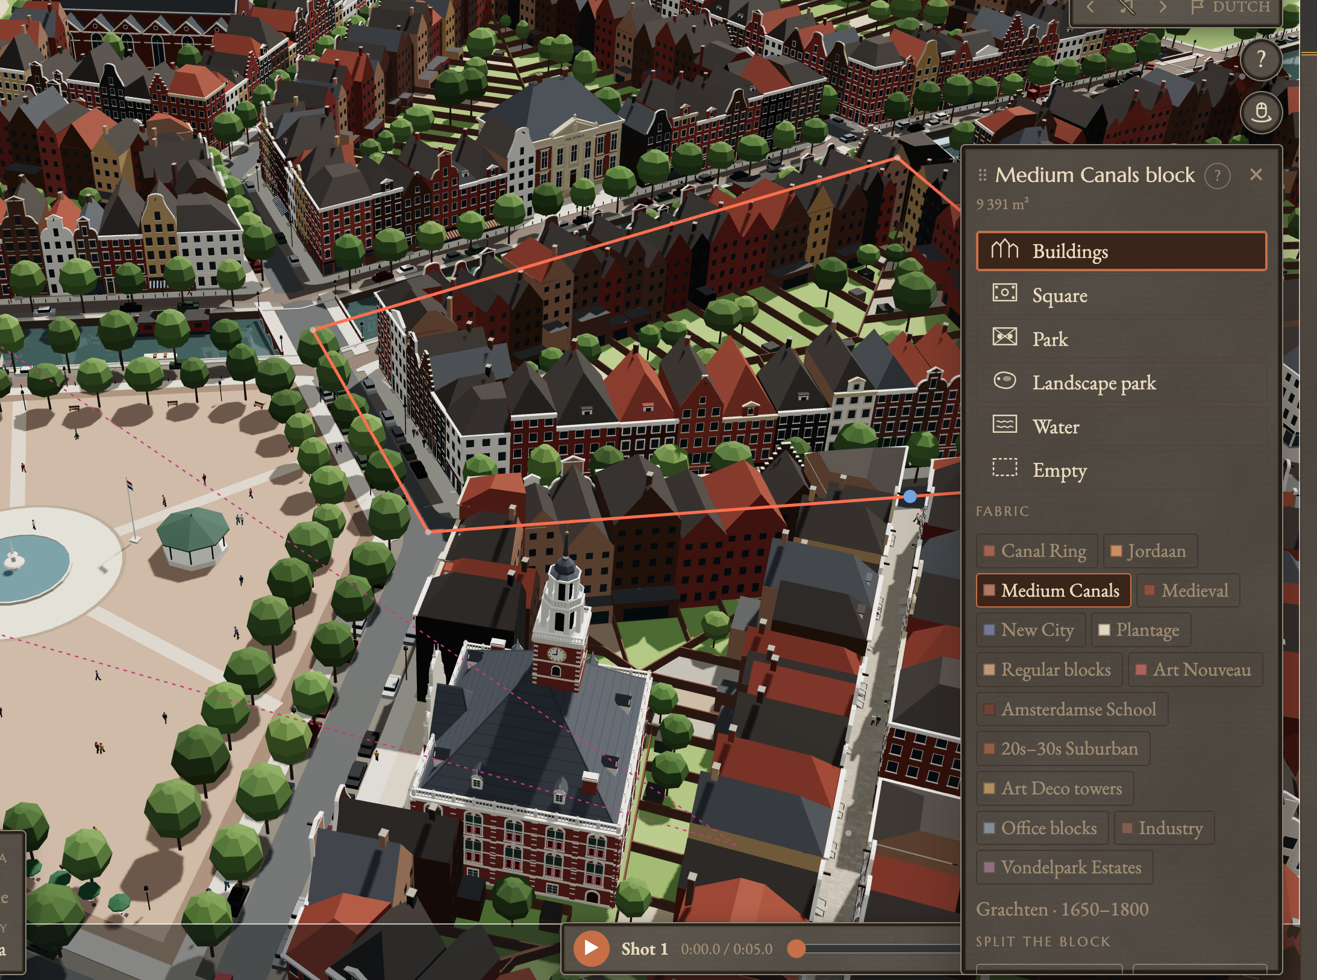This screenshot has height=980, width=1317.
Task: Click the Buildings rooftops icon
Action: coord(1005,249)
